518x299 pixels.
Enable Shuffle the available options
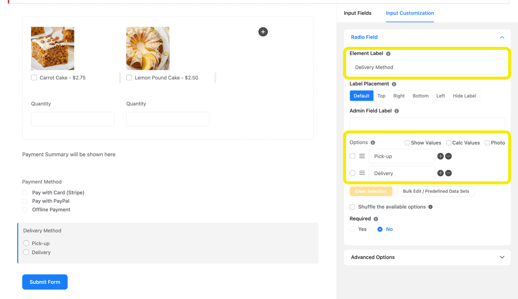(x=352, y=207)
